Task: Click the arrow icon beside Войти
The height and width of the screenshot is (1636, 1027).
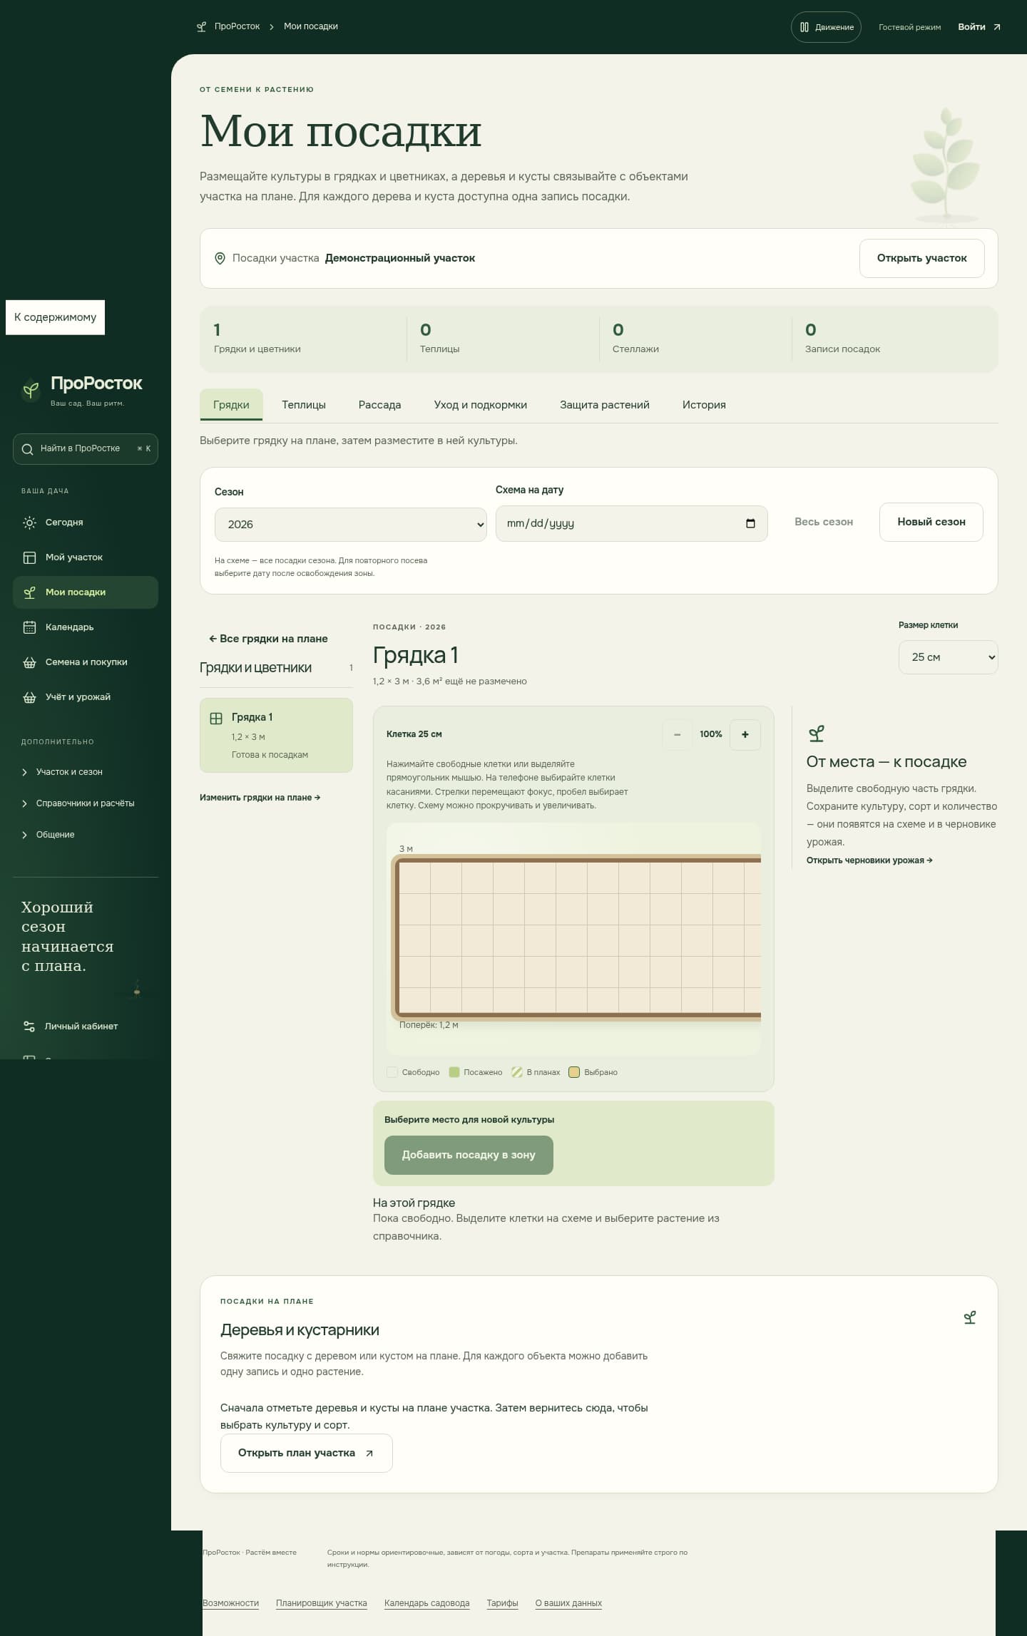Action: pyautogui.click(x=997, y=27)
